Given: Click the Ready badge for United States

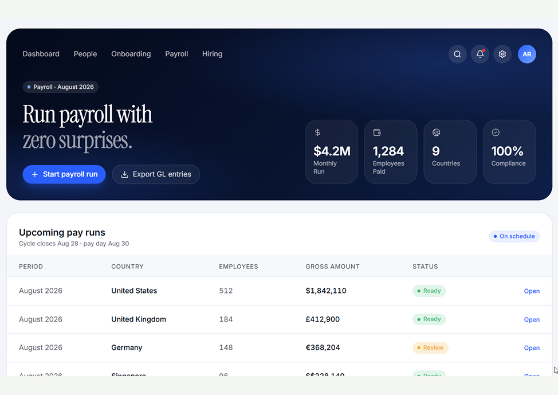Looking at the screenshot, I should [429, 291].
